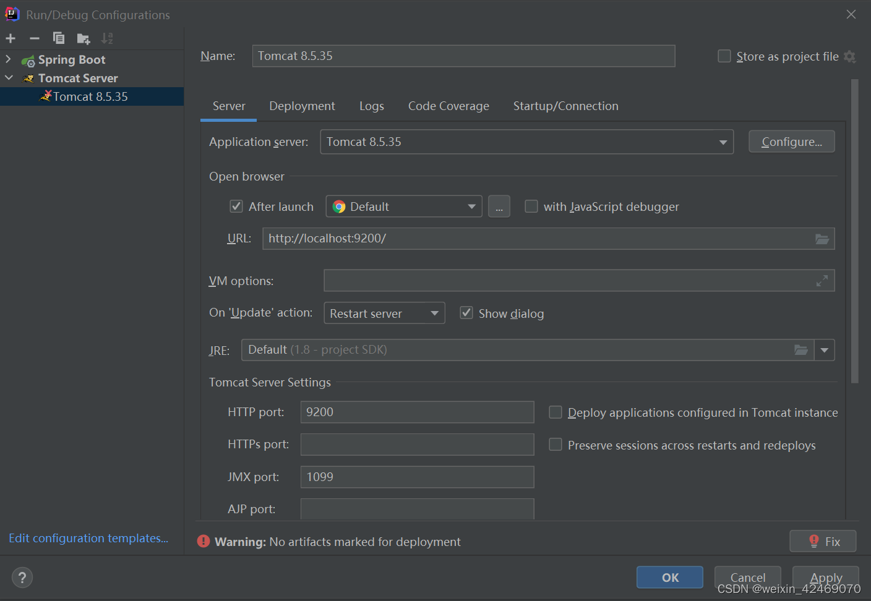Browse JRE path with folder icon
Screen dimensions: 871x601
click(x=801, y=350)
